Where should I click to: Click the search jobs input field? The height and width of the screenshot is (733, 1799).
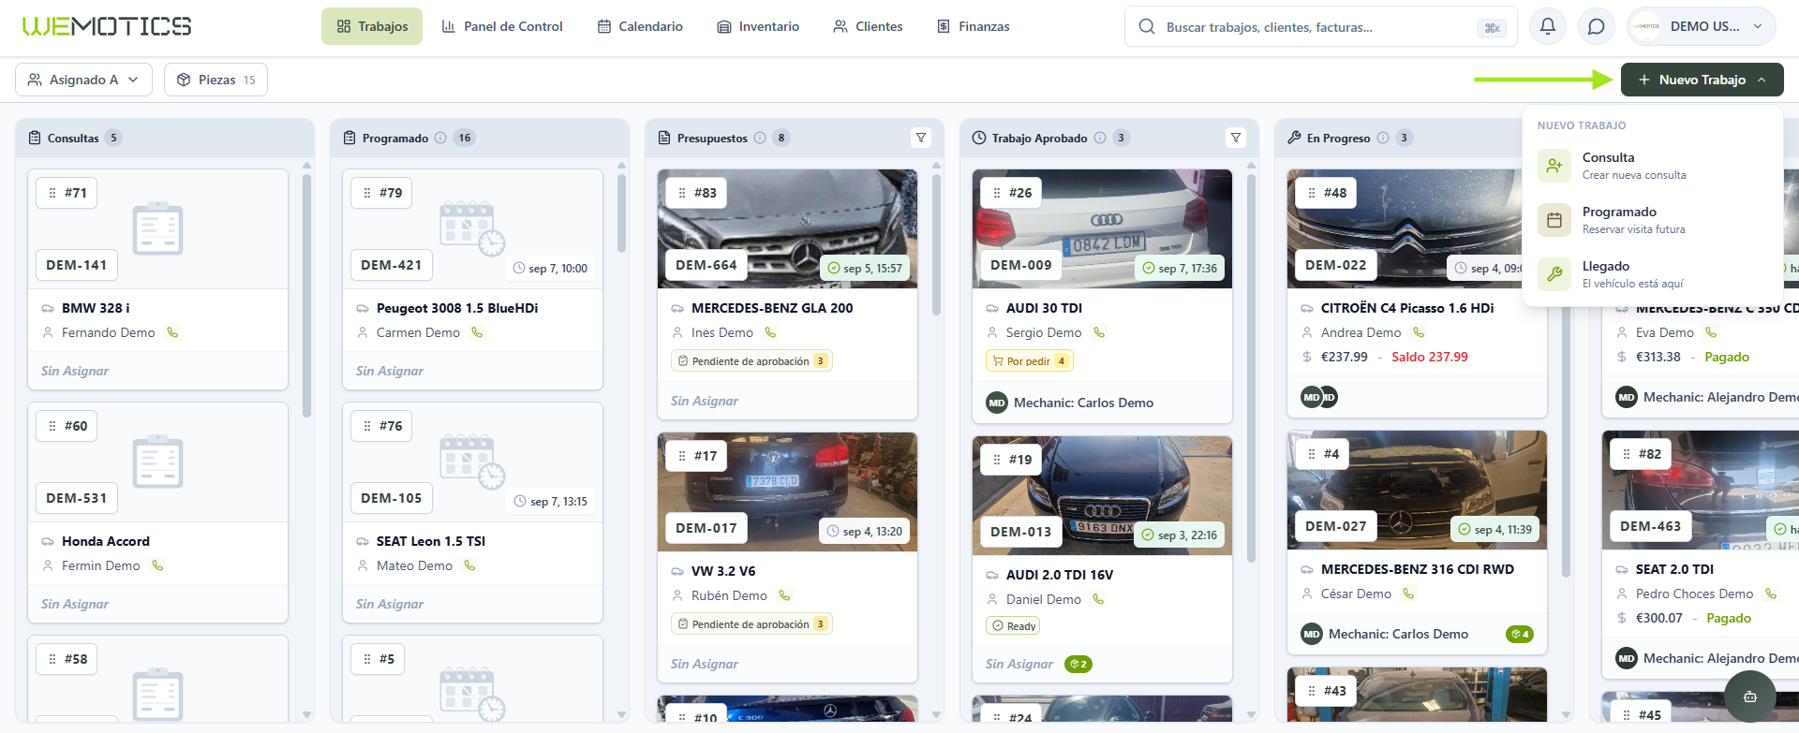coord(1319,27)
